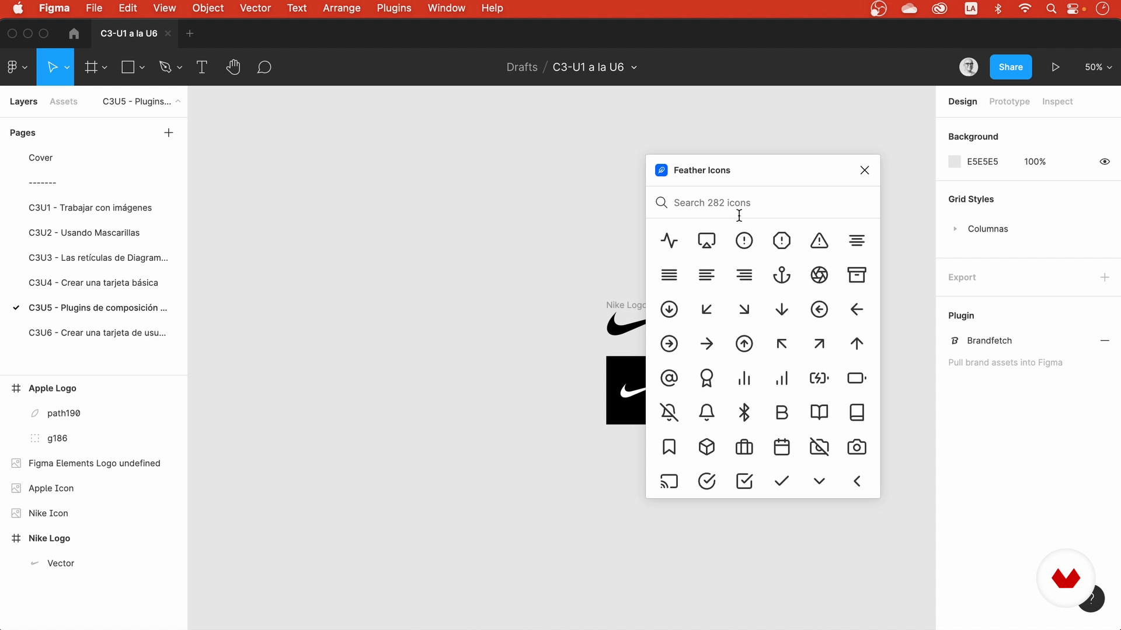Open the Figma main menu icon
Screen dimensions: 1121x630
tap(12, 67)
